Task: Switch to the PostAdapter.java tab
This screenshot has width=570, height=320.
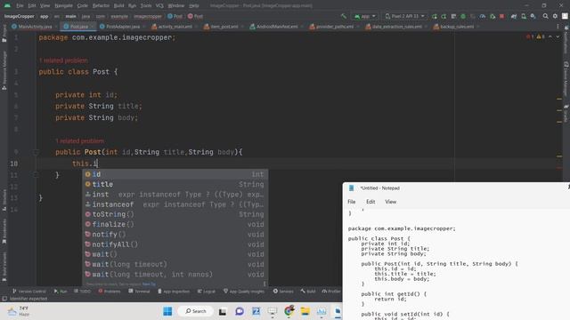Action: (x=123, y=27)
